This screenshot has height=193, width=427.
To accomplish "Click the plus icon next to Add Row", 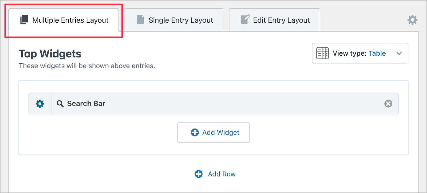I will 198,174.
